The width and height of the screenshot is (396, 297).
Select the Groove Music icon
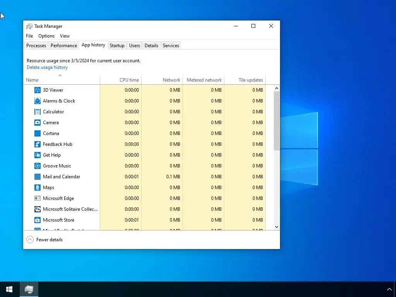pyautogui.click(x=38, y=166)
